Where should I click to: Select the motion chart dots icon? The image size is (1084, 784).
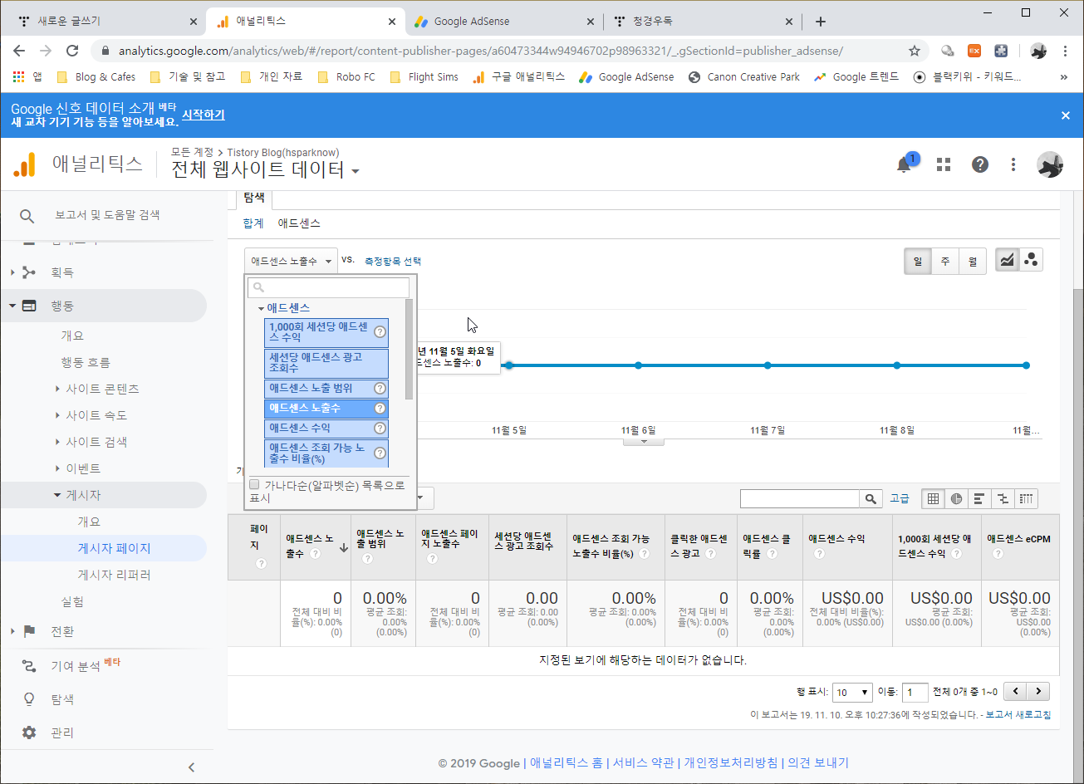click(x=1031, y=260)
